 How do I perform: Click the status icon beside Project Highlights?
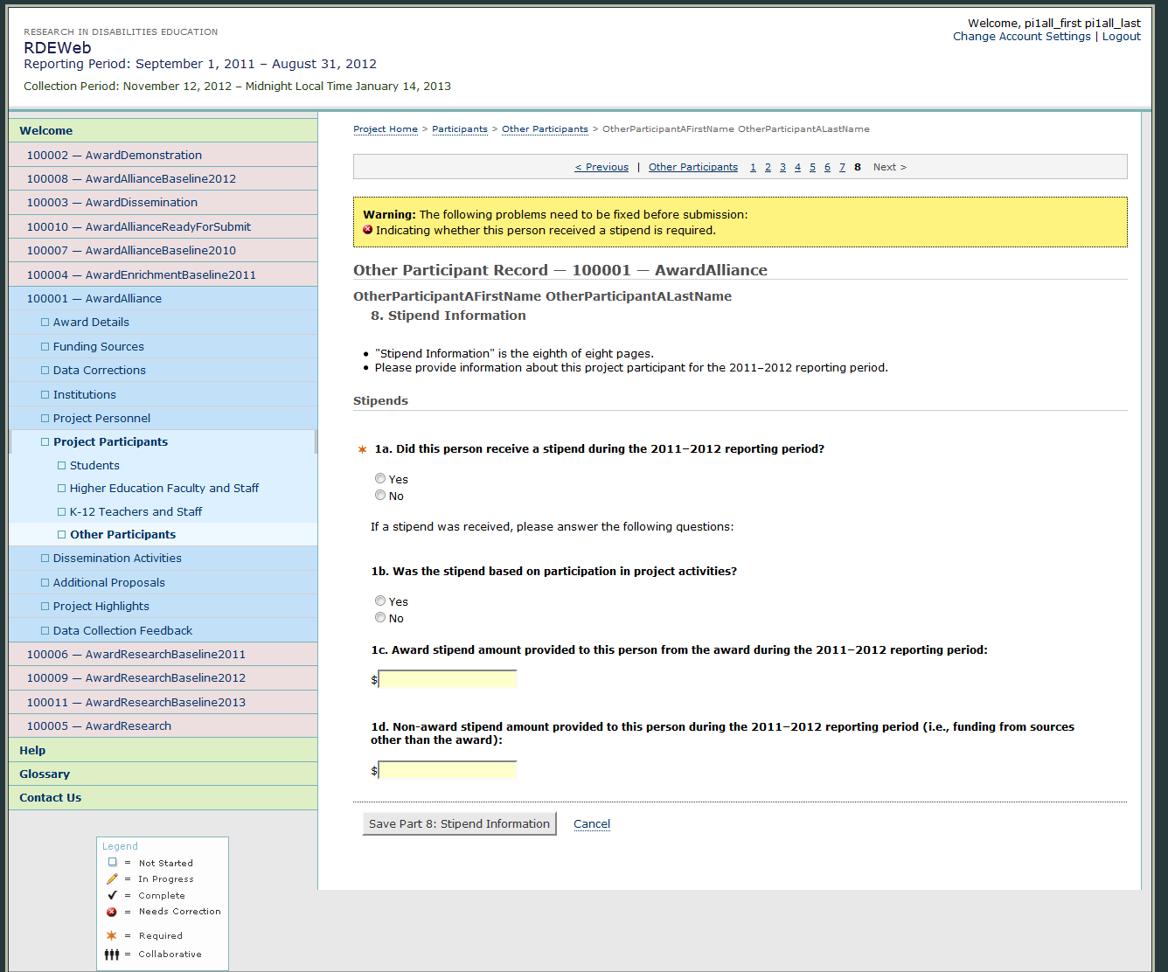[45, 607]
